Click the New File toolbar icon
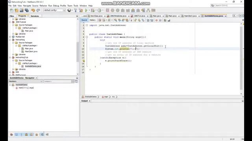Screen dimensions: 252x141 pos(11,11)
